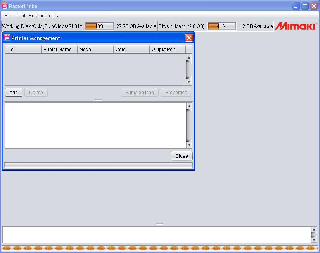Click the RasterLink6 icon in Printer Management title

click(7, 38)
